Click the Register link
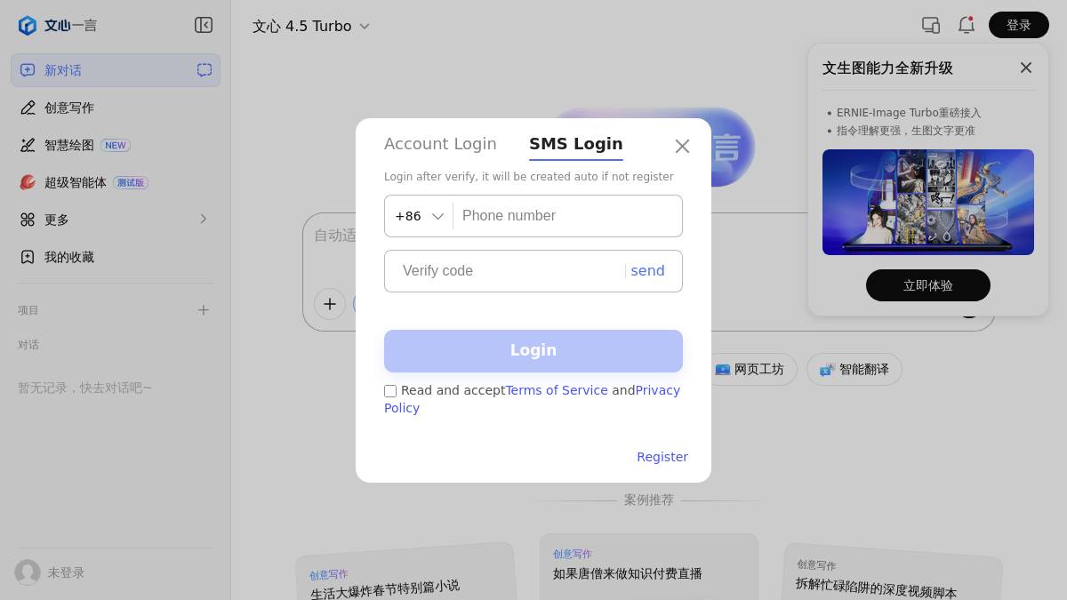 (x=662, y=457)
